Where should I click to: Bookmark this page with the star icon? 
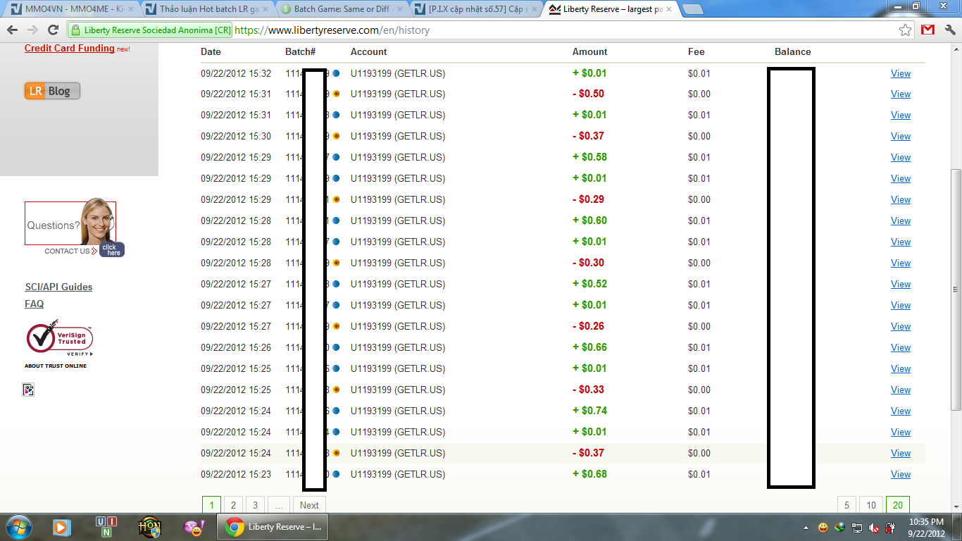[x=906, y=30]
